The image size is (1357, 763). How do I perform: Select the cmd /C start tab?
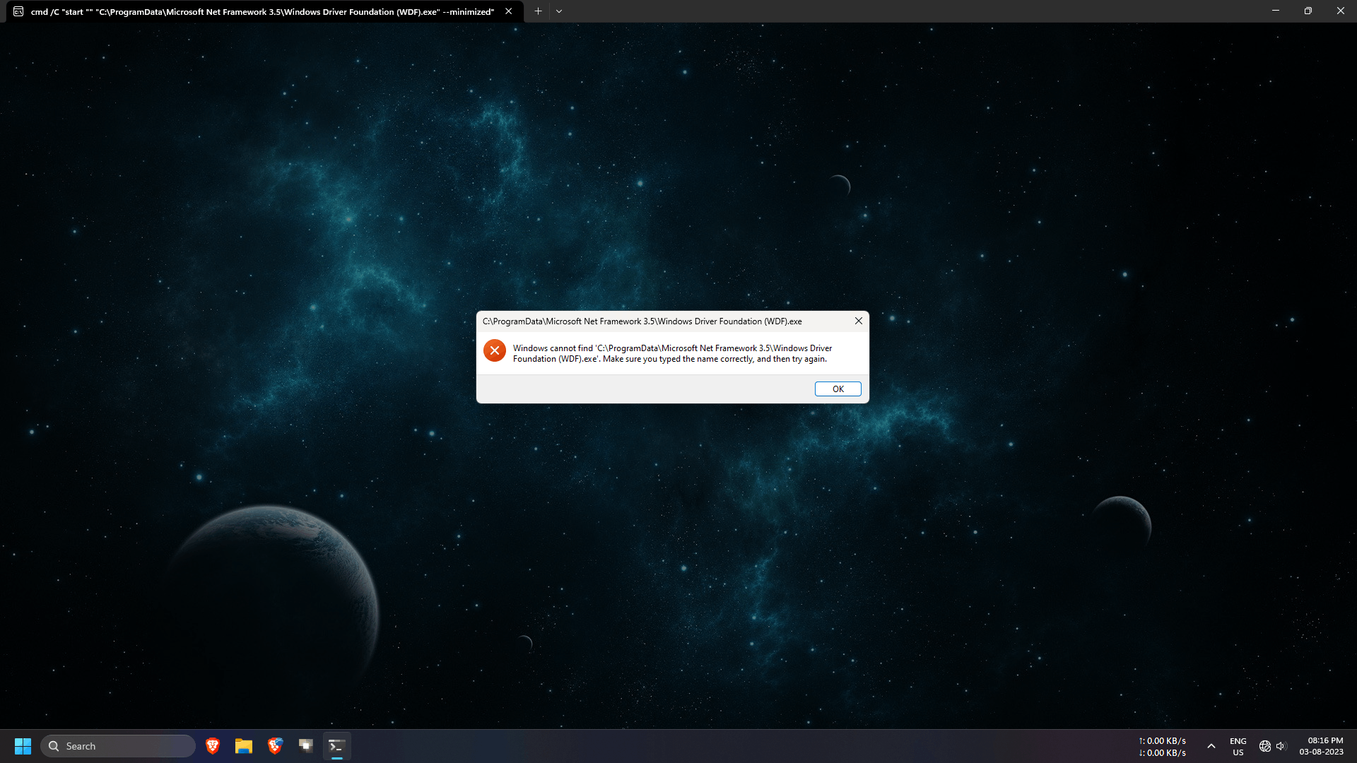pyautogui.click(x=262, y=11)
